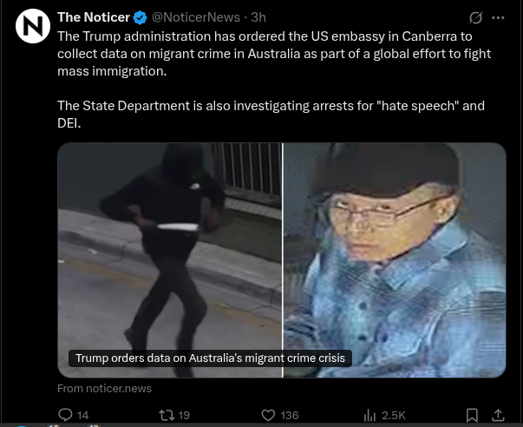View post analytics bar chart icon
The image size is (523, 427).
pos(369,415)
